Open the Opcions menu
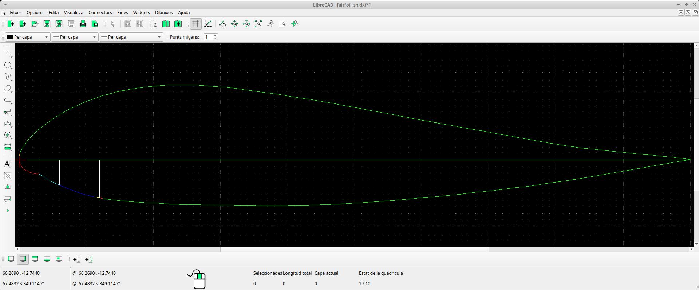The height and width of the screenshot is (290, 699). pyautogui.click(x=35, y=12)
